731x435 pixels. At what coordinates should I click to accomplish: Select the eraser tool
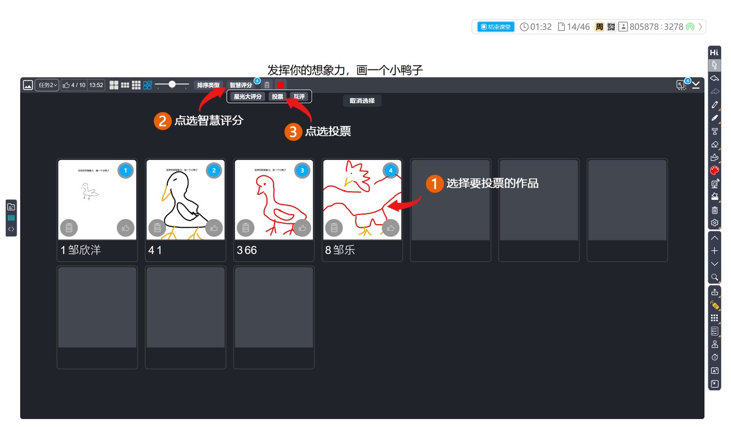pos(715,144)
